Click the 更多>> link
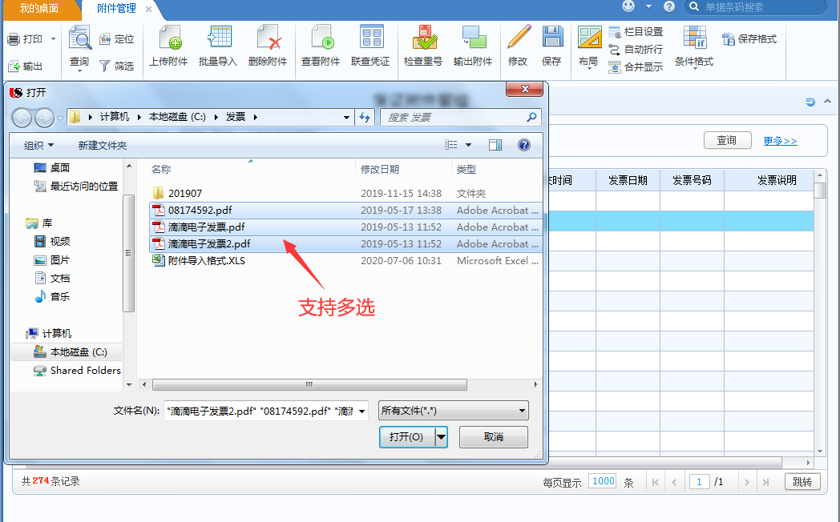Screen dimensions: 840x522 coord(780,141)
